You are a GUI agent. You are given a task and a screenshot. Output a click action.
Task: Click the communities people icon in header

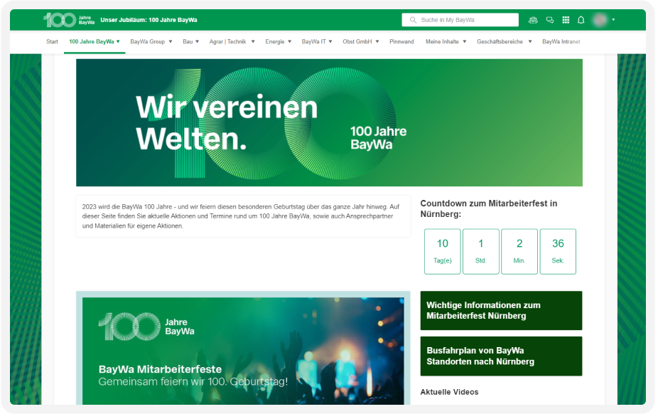(533, 20)
